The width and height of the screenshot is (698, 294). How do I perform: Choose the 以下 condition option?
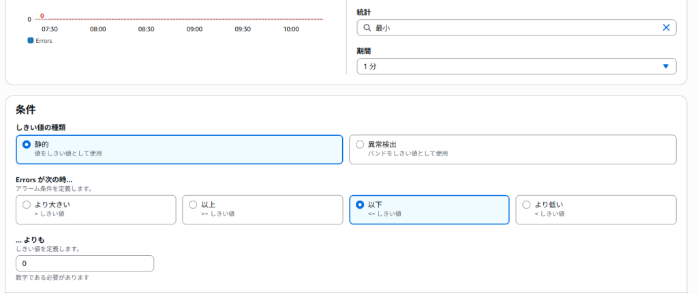[429, 209]
